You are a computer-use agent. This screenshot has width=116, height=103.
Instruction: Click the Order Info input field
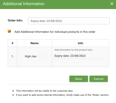69,21
